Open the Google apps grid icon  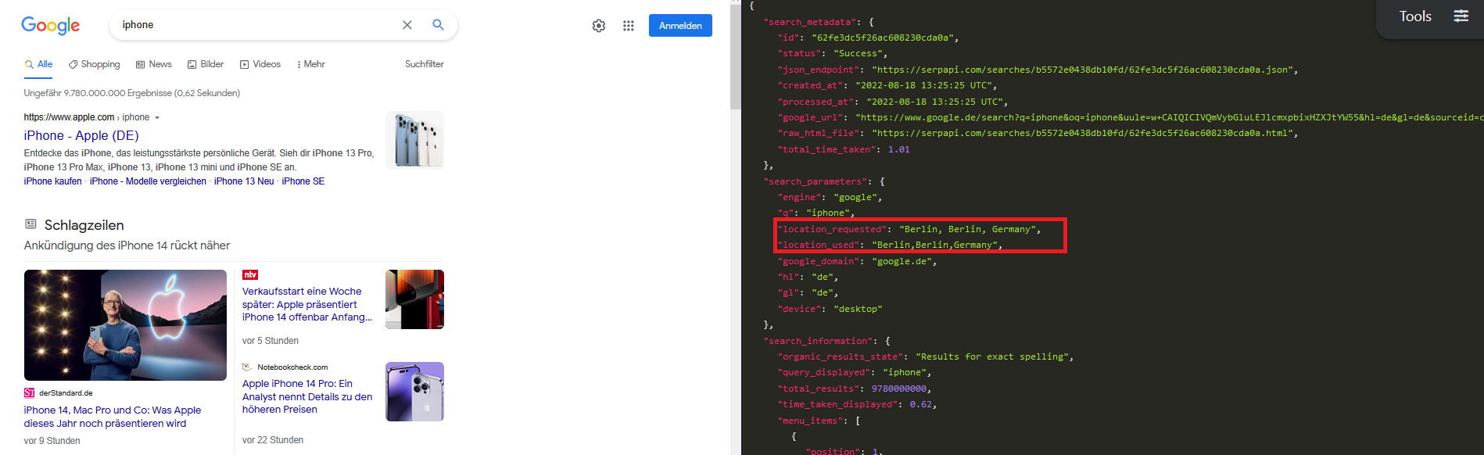[x=629, y=26]
